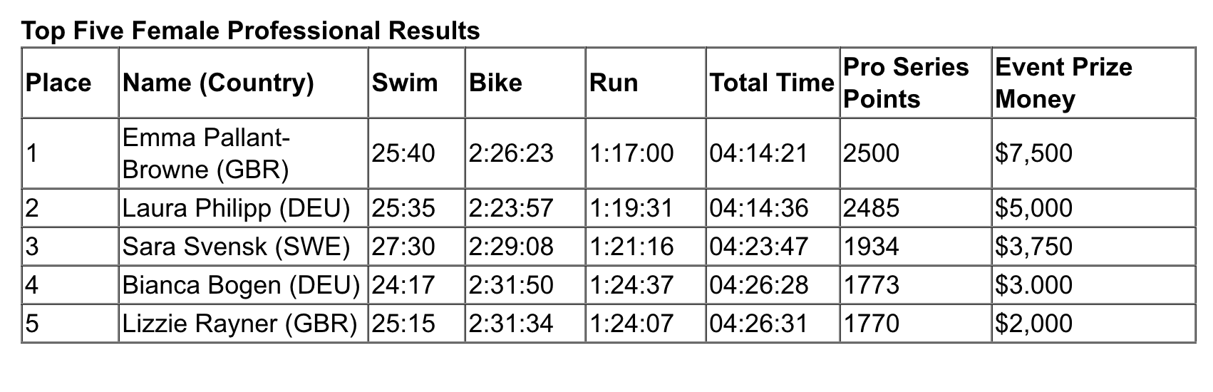Viewport: 1213px width, 392px height.
Task: Click the Bianca Bogen (DEU) name cell
Action: tap(243, 284)
